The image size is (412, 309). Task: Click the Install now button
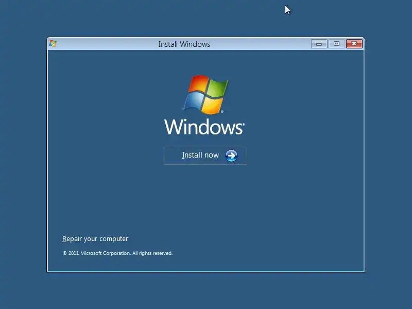point(205,156)
